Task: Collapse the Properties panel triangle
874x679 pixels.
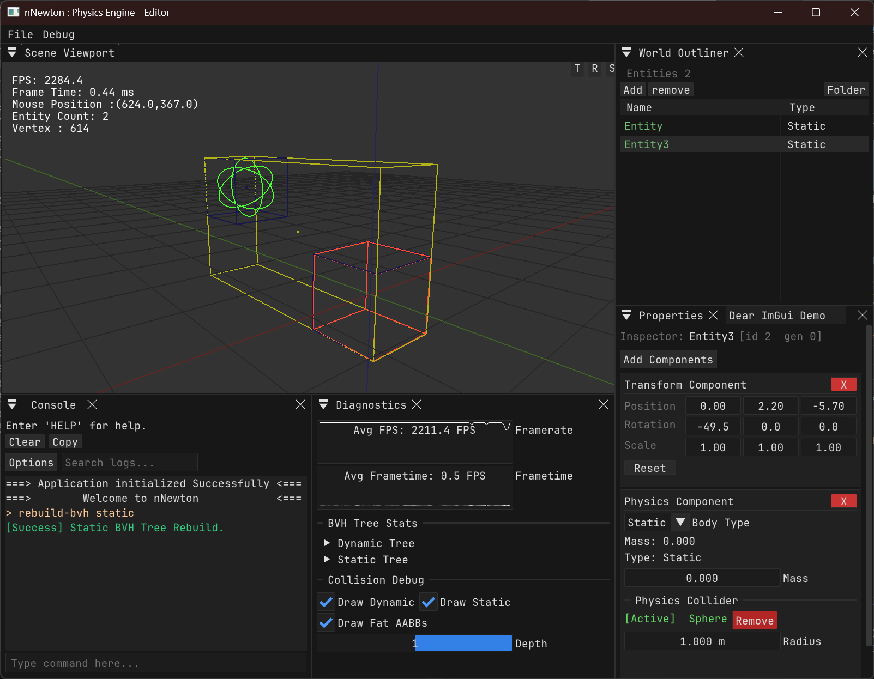Action: pyautogui.click(x=626, y=316)
